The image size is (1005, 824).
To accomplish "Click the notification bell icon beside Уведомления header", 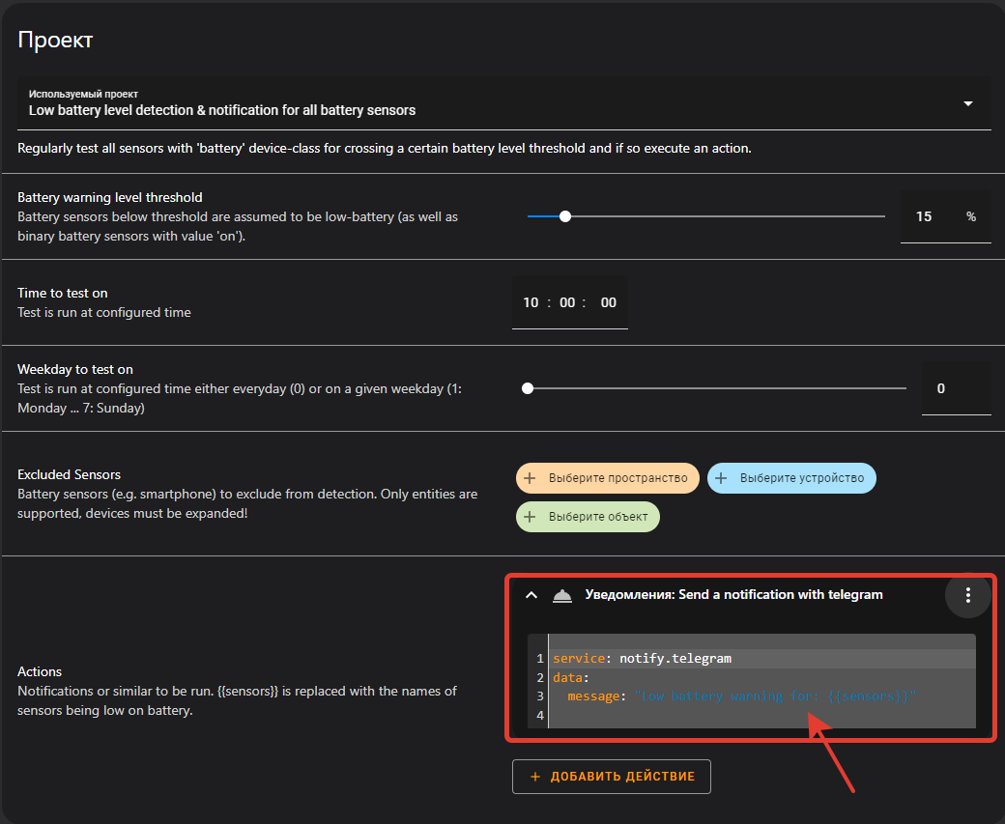I will click(x=561, y=595).
